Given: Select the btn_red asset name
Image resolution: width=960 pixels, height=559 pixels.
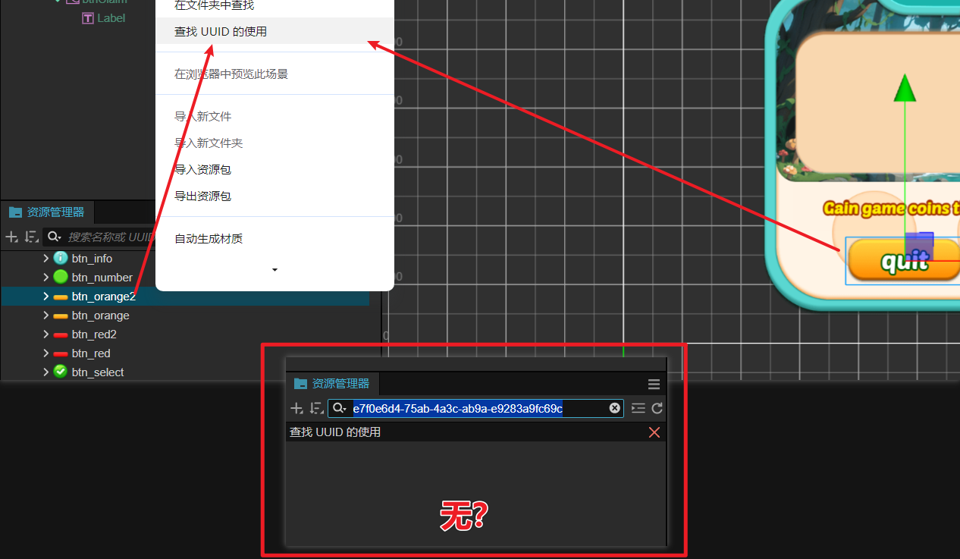Looking at the screenshot, I should tap(91, 353).
